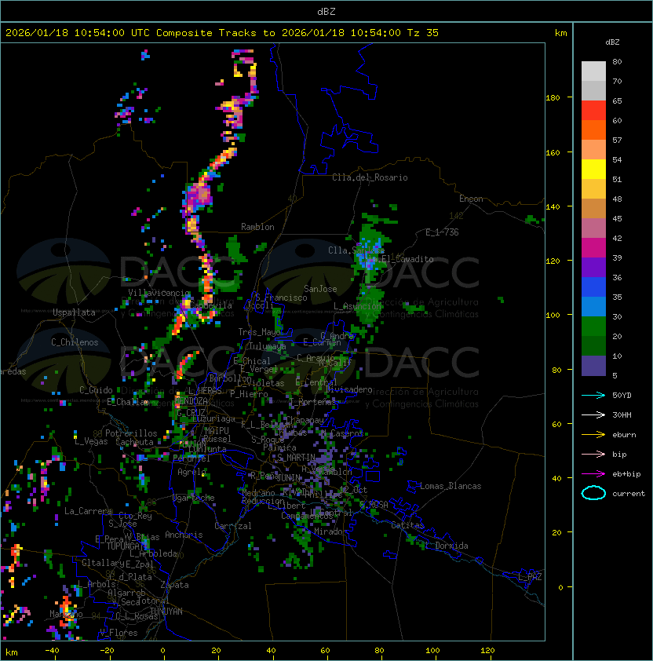Click the 'L_Dormida' place label
This screenshot has width=653, height=661.
coord(447,546)
